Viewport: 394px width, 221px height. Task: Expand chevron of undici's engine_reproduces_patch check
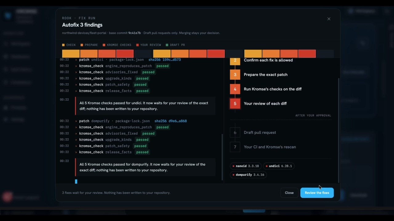[76, 66]
